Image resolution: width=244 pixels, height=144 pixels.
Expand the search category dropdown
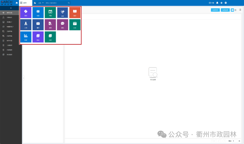(x=41, y=3)
